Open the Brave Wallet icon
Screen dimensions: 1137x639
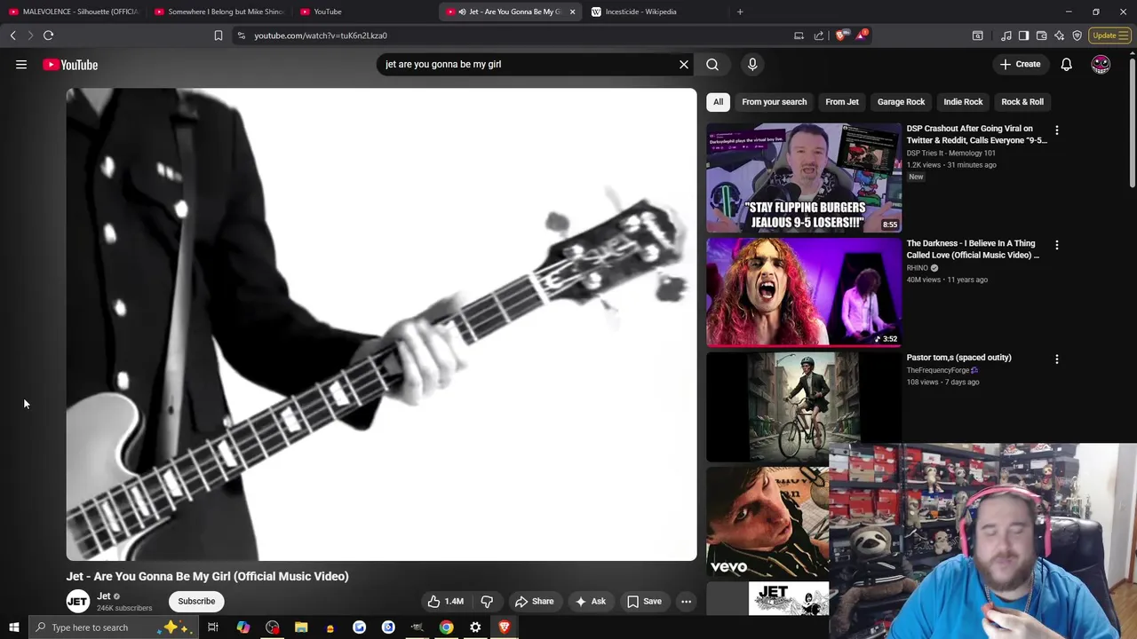pyautogui.click(x=1041, y=35)
